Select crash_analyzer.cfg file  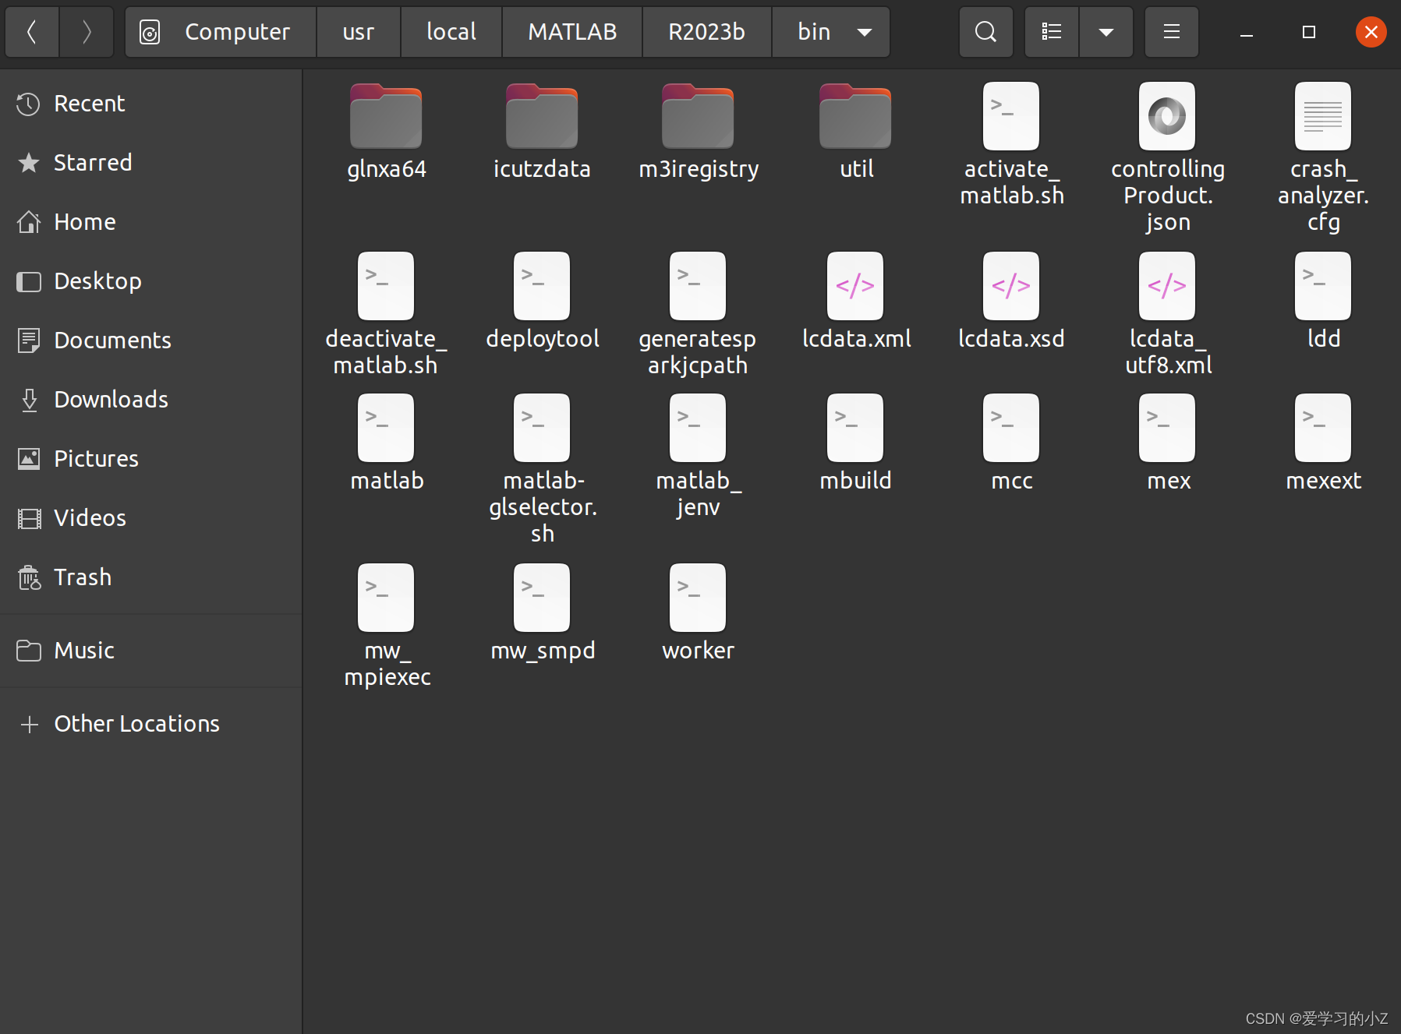click(x=1323, y=157)
